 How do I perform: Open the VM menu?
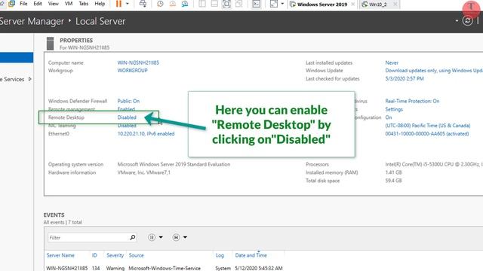tap(69, 4)
